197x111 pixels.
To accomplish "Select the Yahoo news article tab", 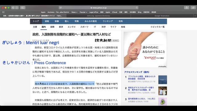I will (33, 16).
